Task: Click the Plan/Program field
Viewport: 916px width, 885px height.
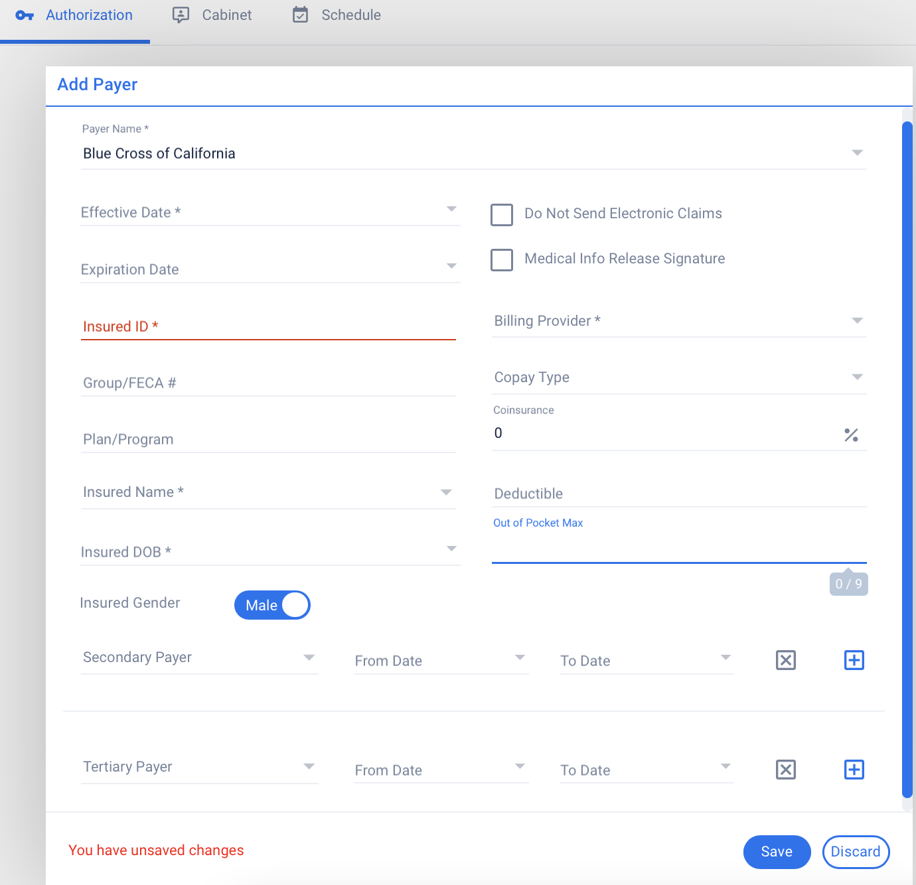Action: [268, 439]
